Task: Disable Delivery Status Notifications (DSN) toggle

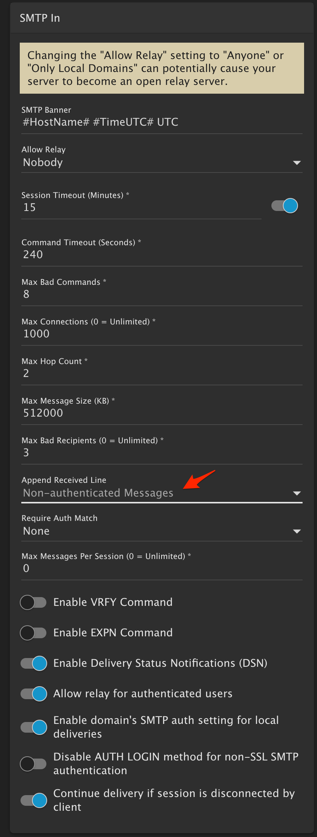Action: coord(34,663)
